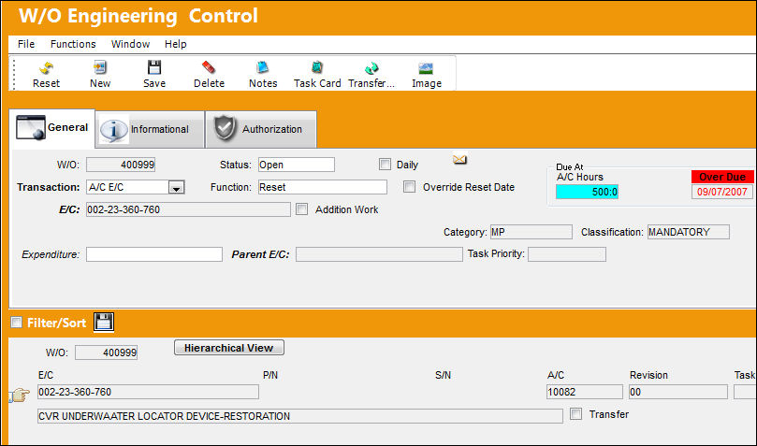This screenshot has height=446, width=757.
Task: Click the A/C field showing 10082
Action: (x=585, y=392)
